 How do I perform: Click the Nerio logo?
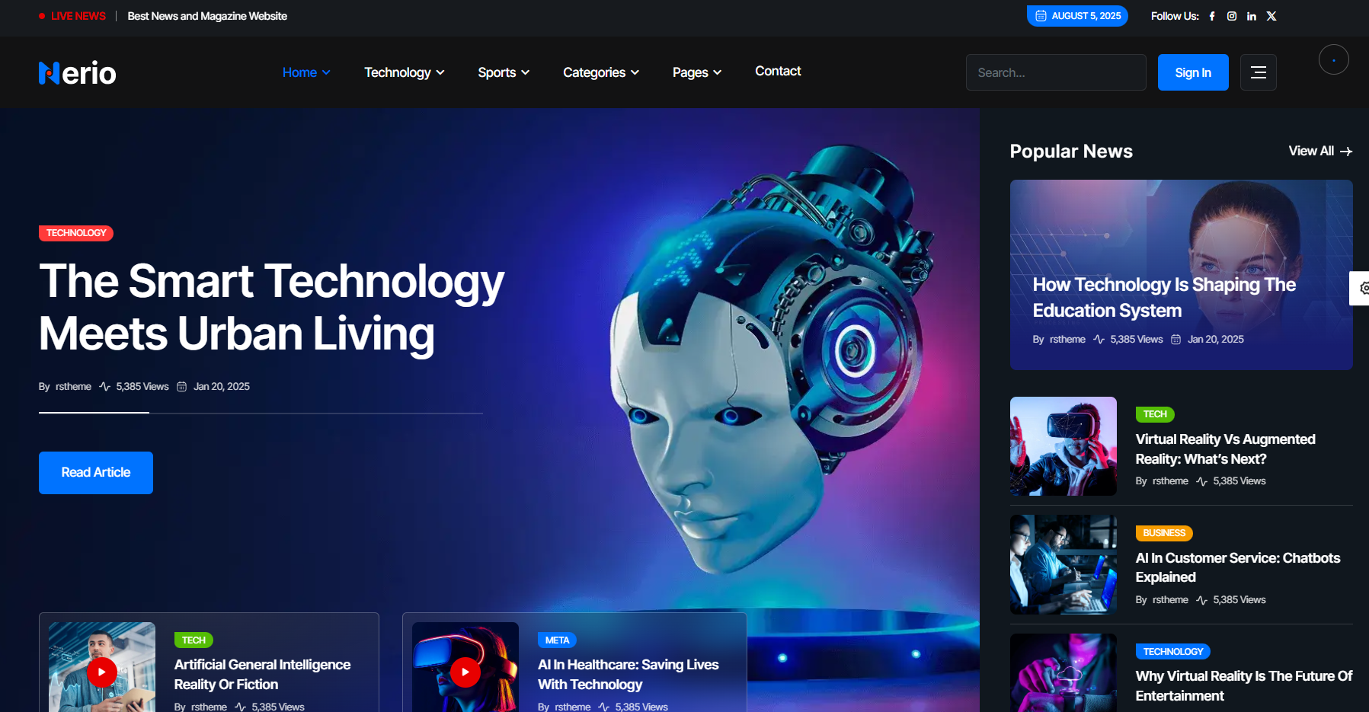[78, 73]
